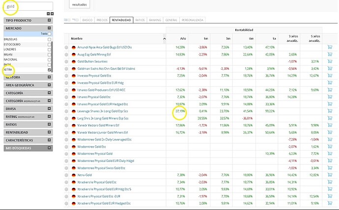Viewport: 339px width, 210px height.
Task: Open Ishares Physical Gold Etc link
Action: 94,97
